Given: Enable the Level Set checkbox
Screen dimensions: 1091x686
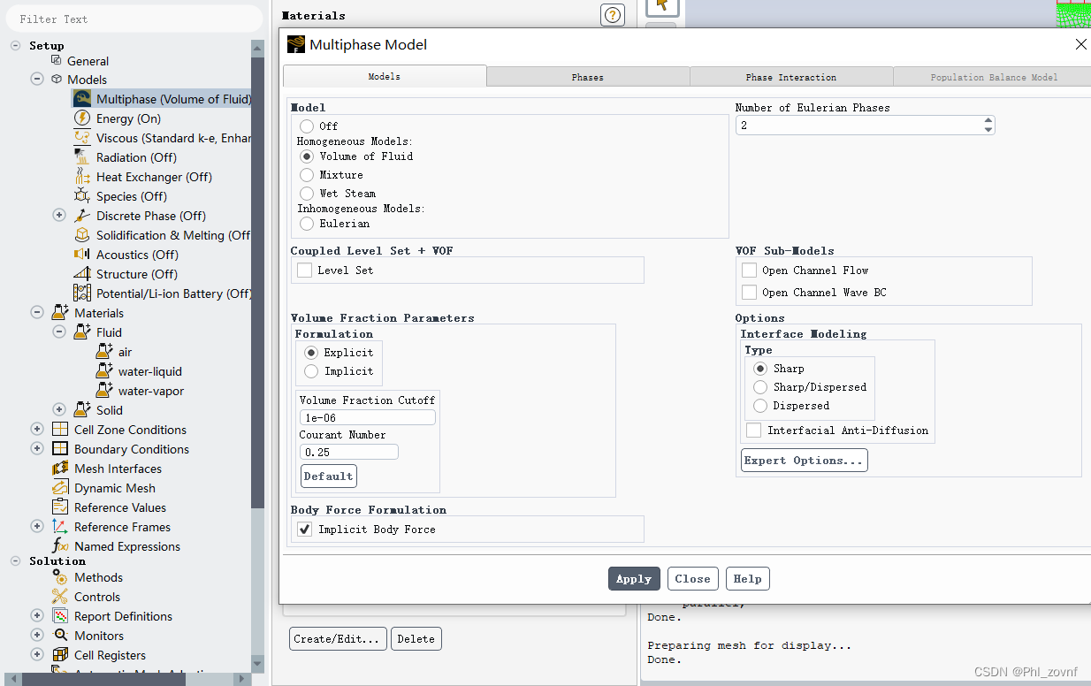Looking at the screenshot, I should [305, 271].
